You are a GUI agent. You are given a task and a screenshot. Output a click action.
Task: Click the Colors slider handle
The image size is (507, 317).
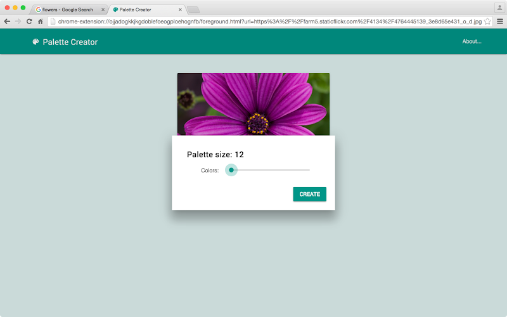coord(231,170)
